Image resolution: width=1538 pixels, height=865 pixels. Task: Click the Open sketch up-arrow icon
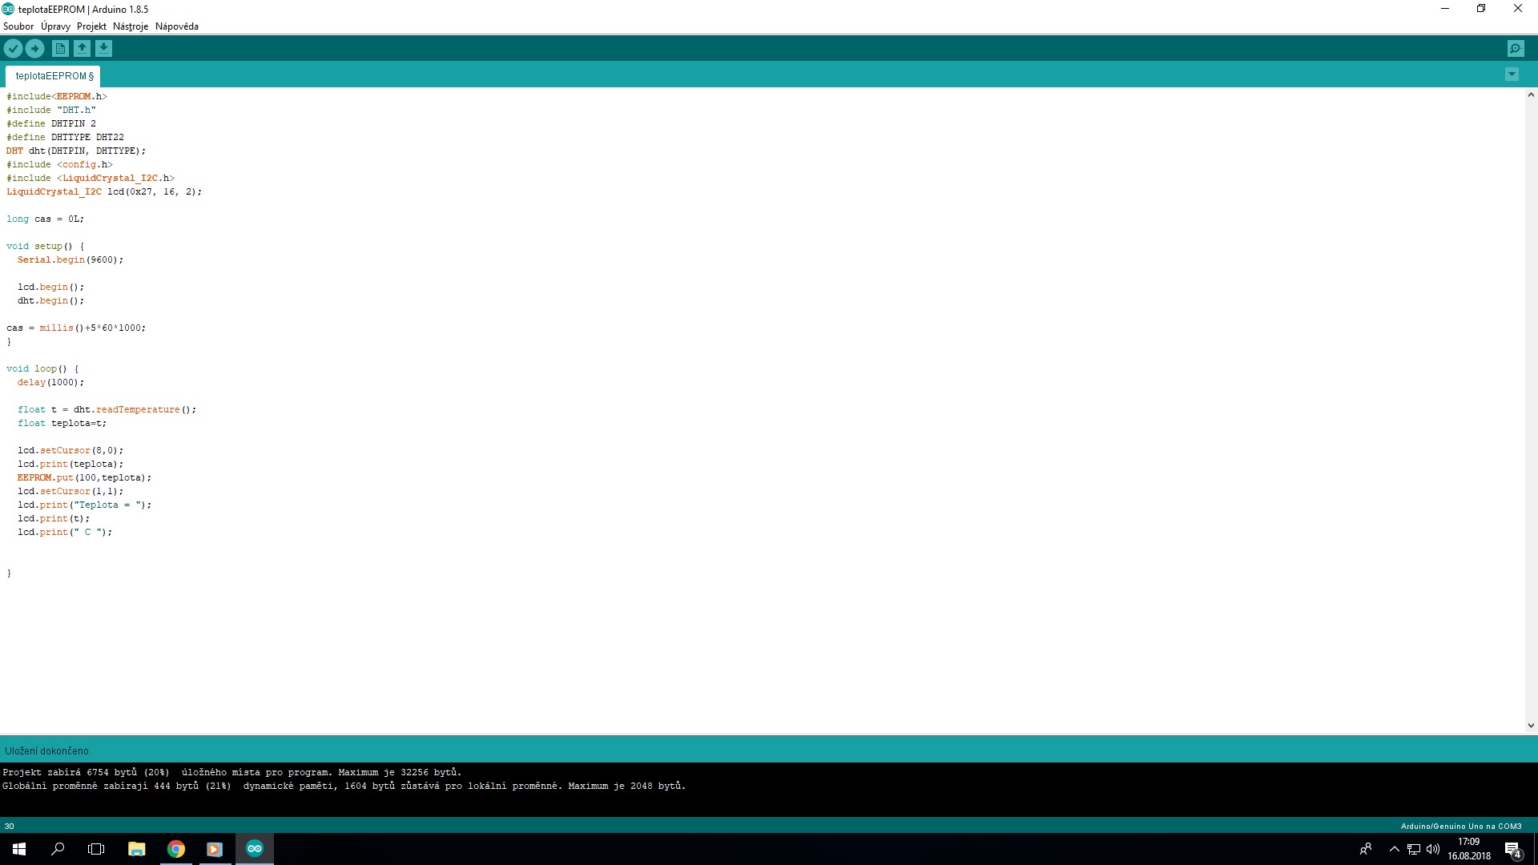(82, 49)
